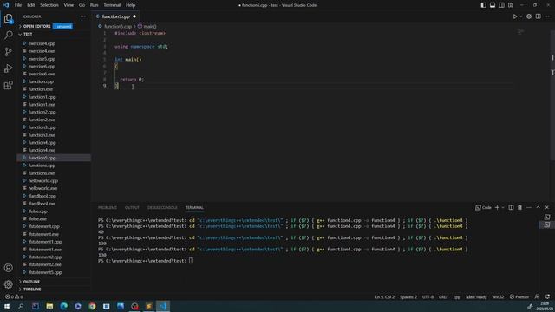Open the Run and Debug view
This screenshot has width=555, height=312.
[x=8, y=68]
